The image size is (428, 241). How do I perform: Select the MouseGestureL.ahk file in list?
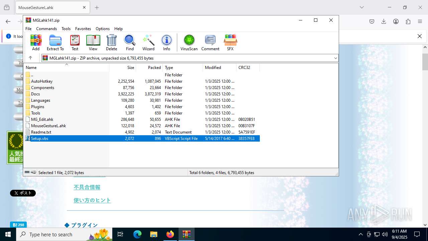(142, 126)
